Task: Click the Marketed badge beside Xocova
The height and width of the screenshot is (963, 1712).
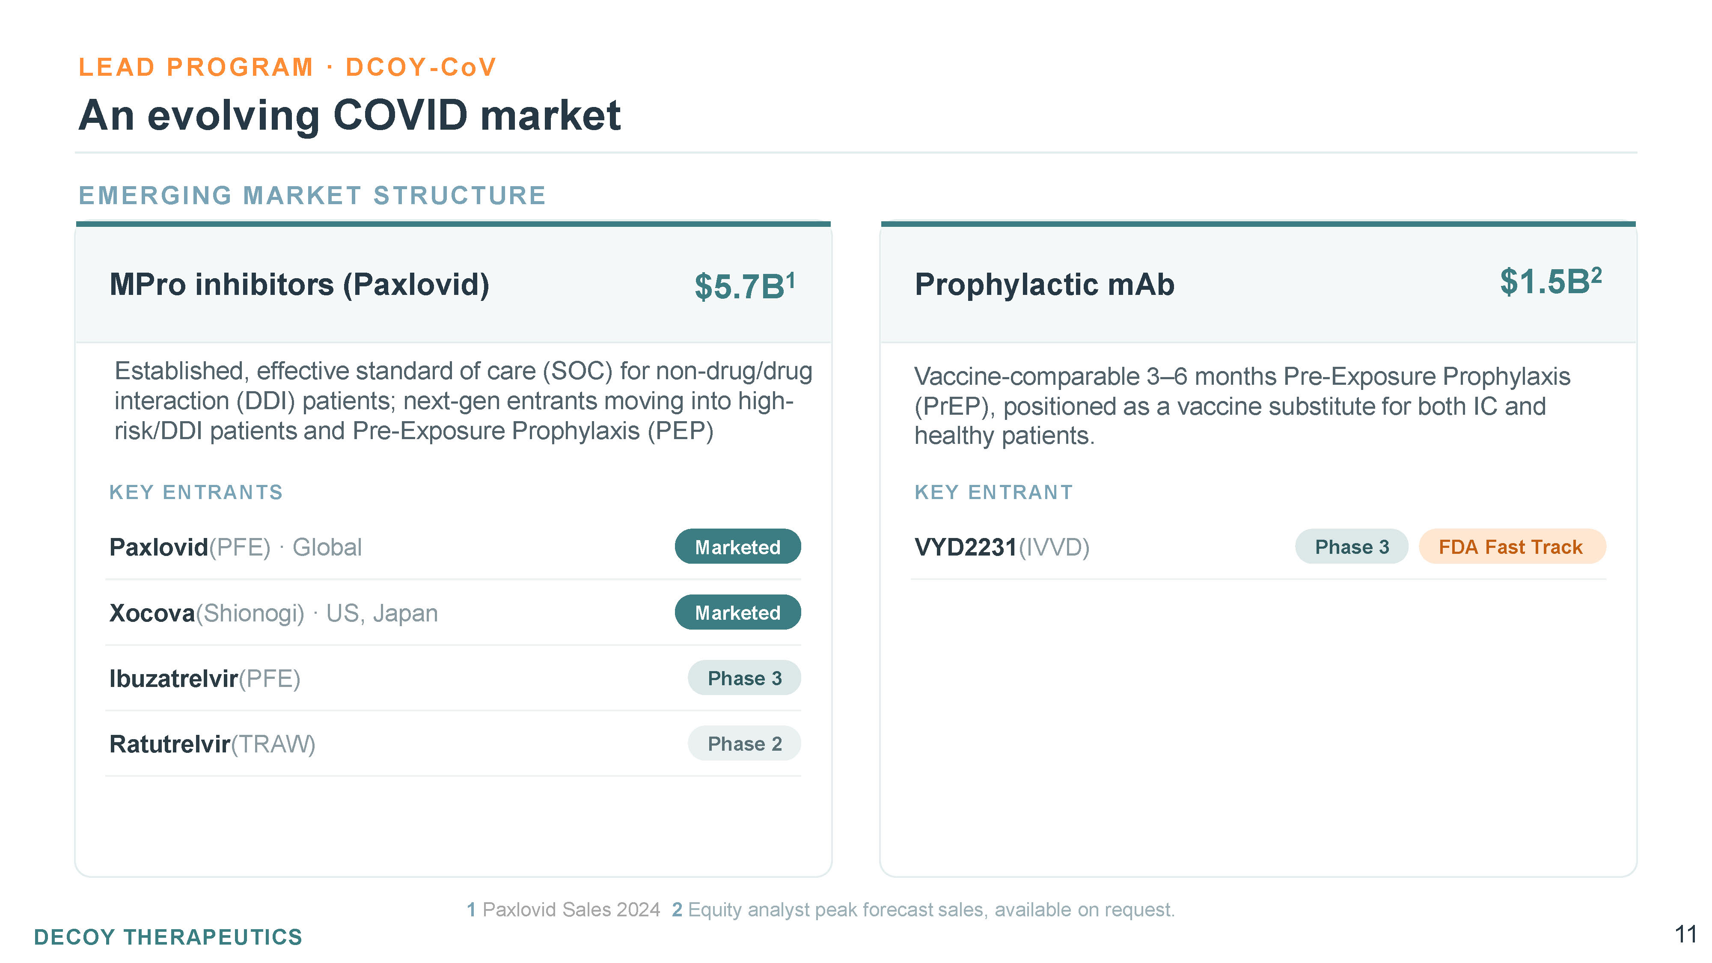Action: (738, 613)
